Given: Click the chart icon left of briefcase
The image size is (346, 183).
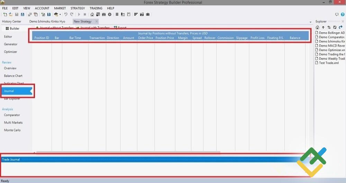Looking at the screenshot, I should (142, 14).
